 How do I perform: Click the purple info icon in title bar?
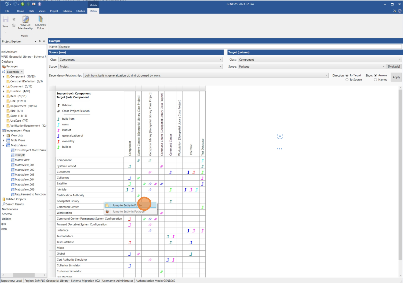[39, 4]
